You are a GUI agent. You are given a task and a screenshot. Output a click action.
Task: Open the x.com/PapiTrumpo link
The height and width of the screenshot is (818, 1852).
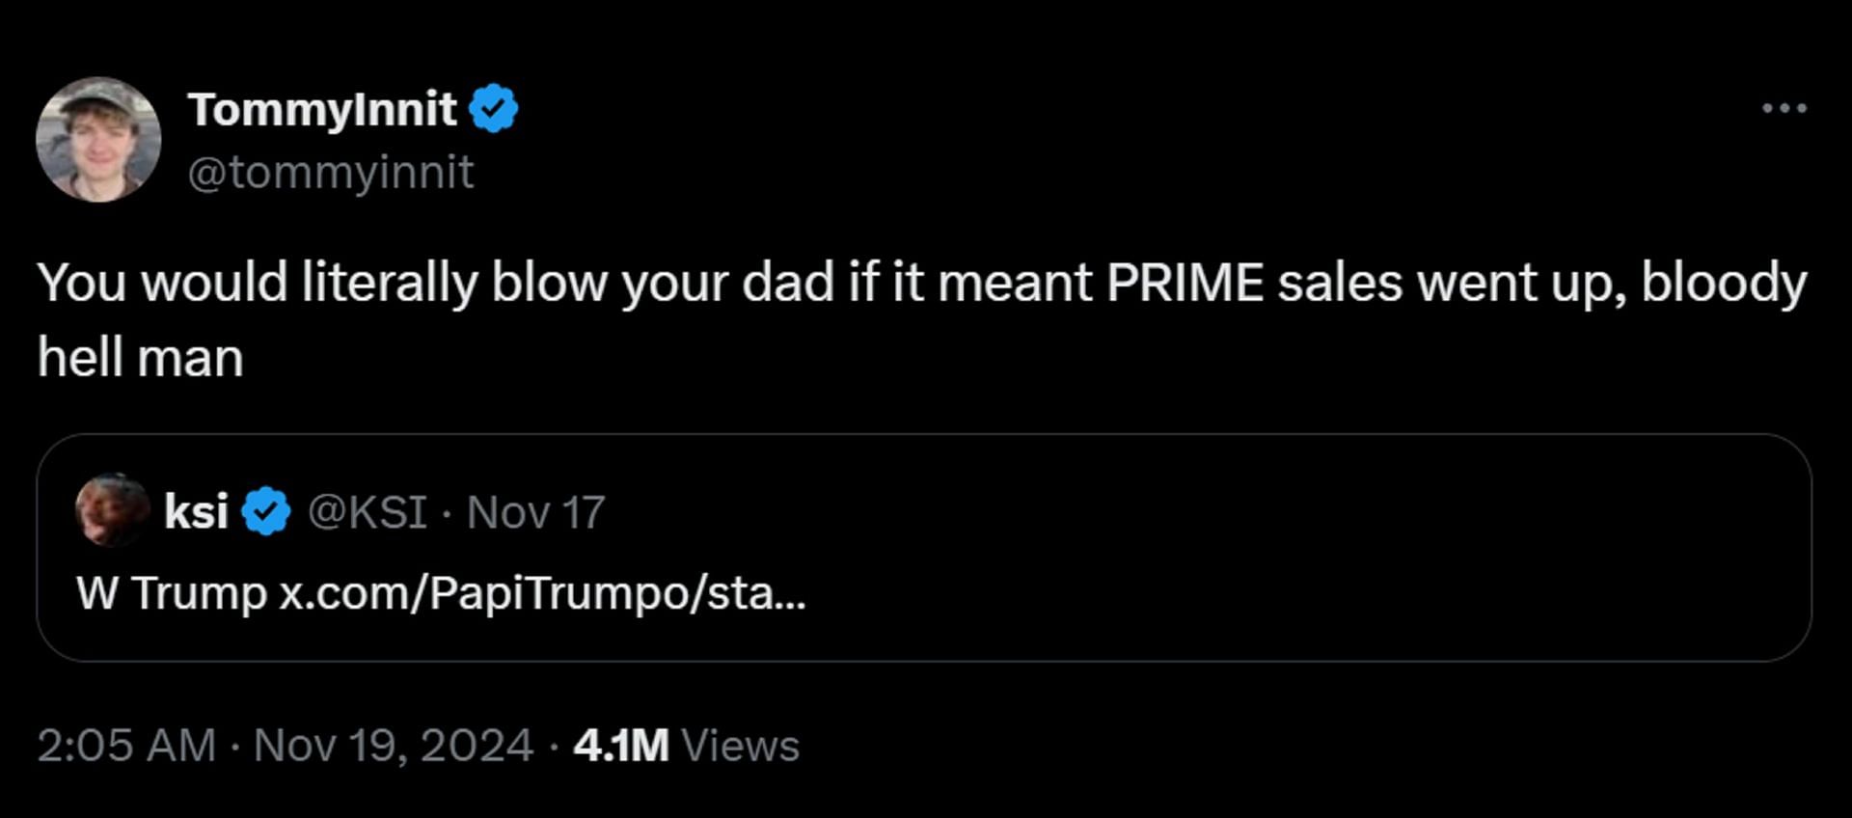pos(542,592)
